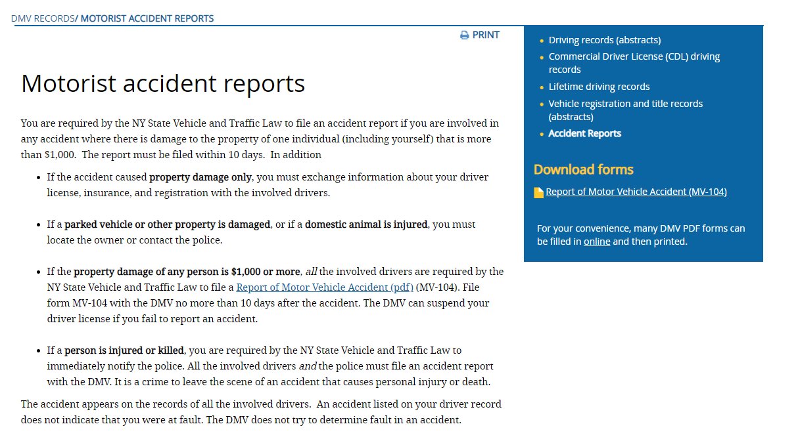This screenshot has height=443, width=798.
Task: Click the bold 'property damage only' text
Action: pyautogui.click(x=201, y=177)
